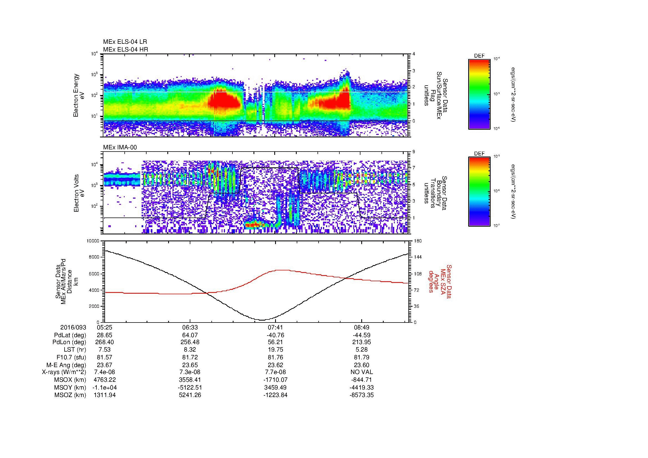Click the X-rays "NO VAL" entry
The width and height of the screenshot is (648, 458).
362,372
